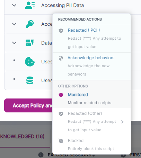Click the half-shield icon beside Acknowledge behaviors
This screenshot has height=158, width=141.
[61, 58]
